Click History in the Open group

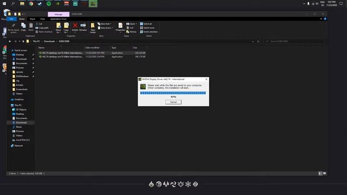(x=131, y=32)
